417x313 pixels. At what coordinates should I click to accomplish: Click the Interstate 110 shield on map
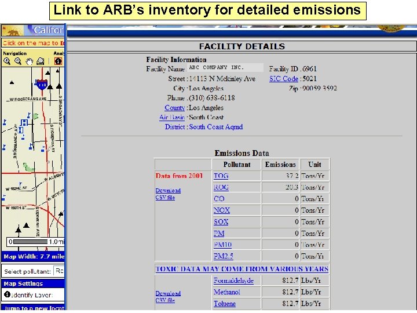click(42, 85)
